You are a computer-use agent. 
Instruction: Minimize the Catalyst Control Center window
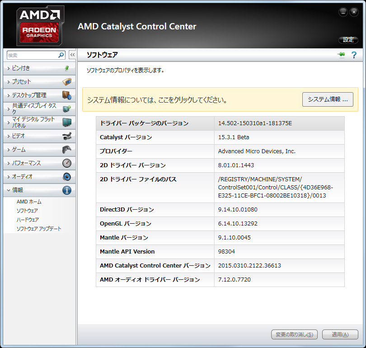[x=343, y=12]
